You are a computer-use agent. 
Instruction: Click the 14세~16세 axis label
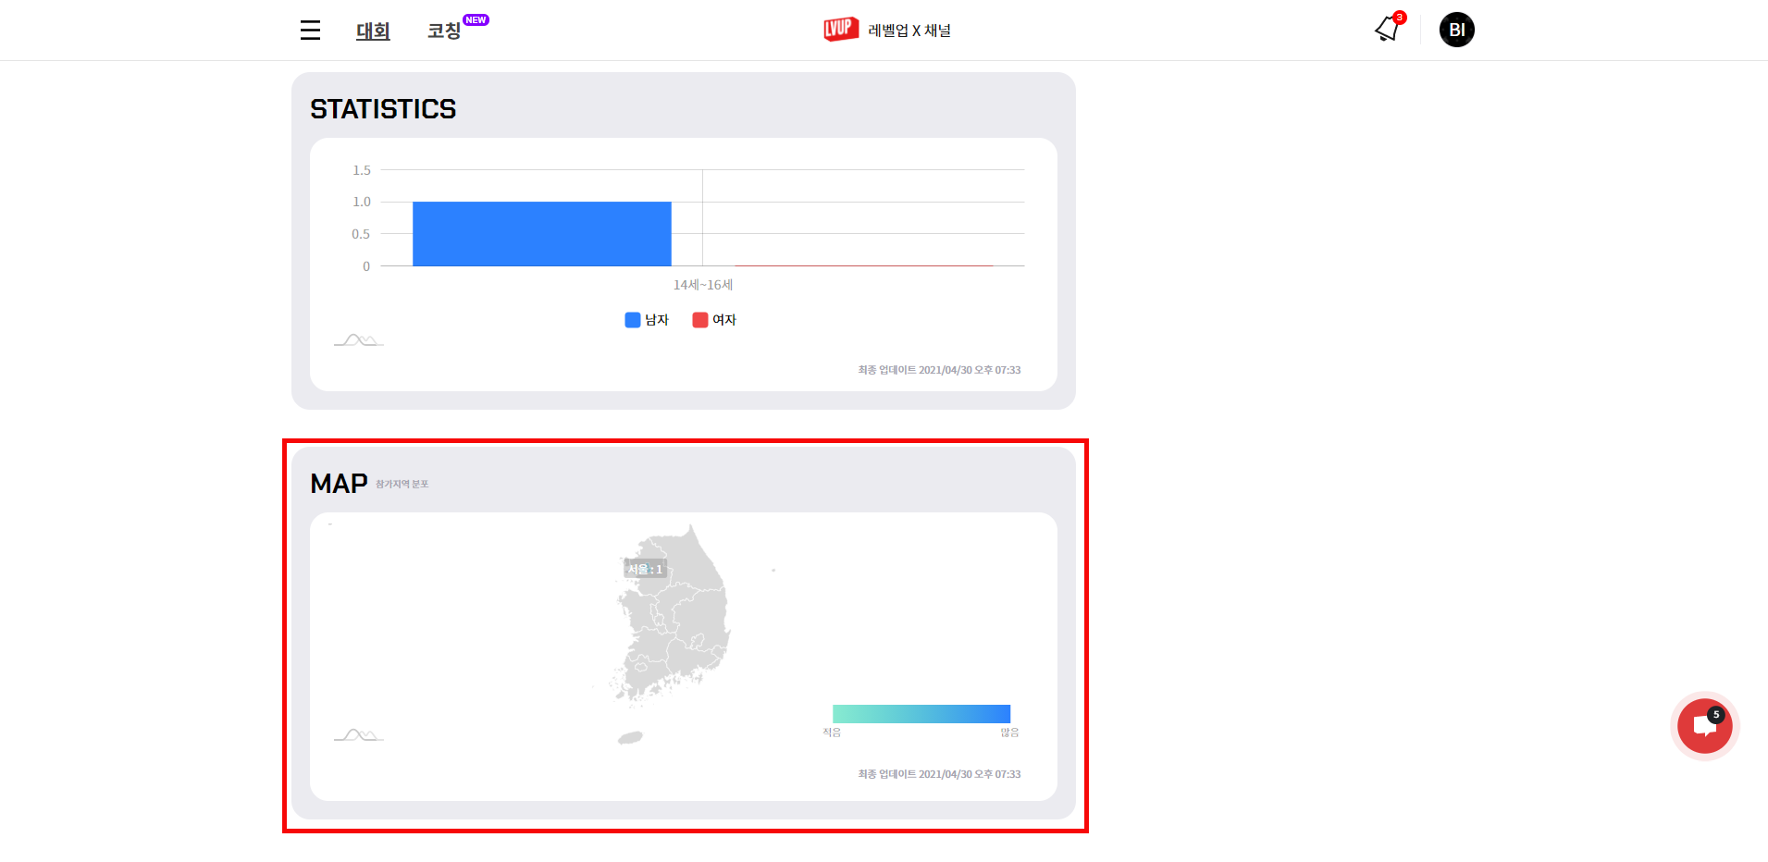tap(702, 285)
